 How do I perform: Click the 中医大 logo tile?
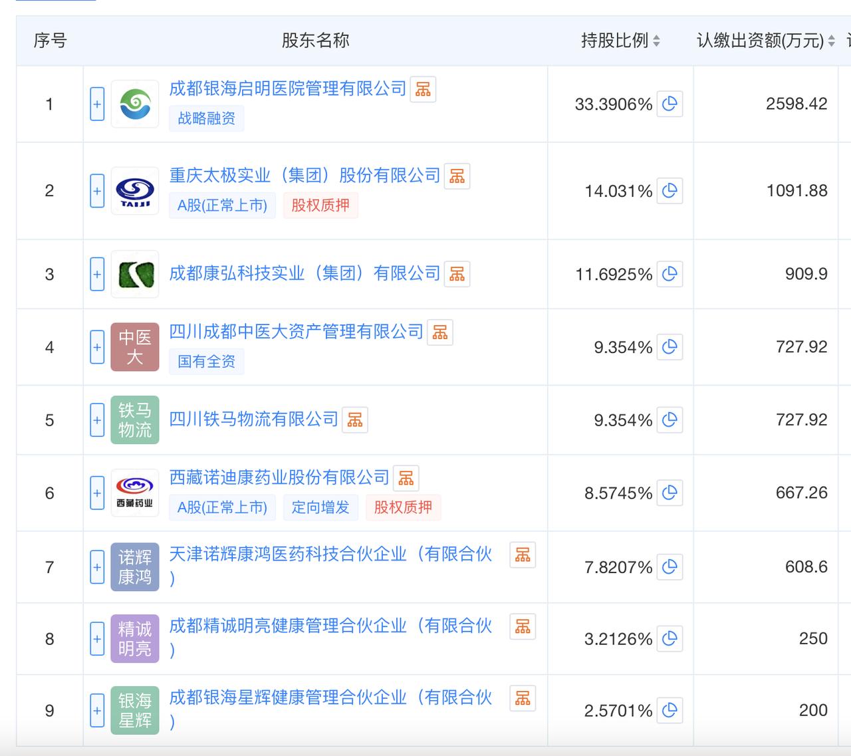[135, 347]
